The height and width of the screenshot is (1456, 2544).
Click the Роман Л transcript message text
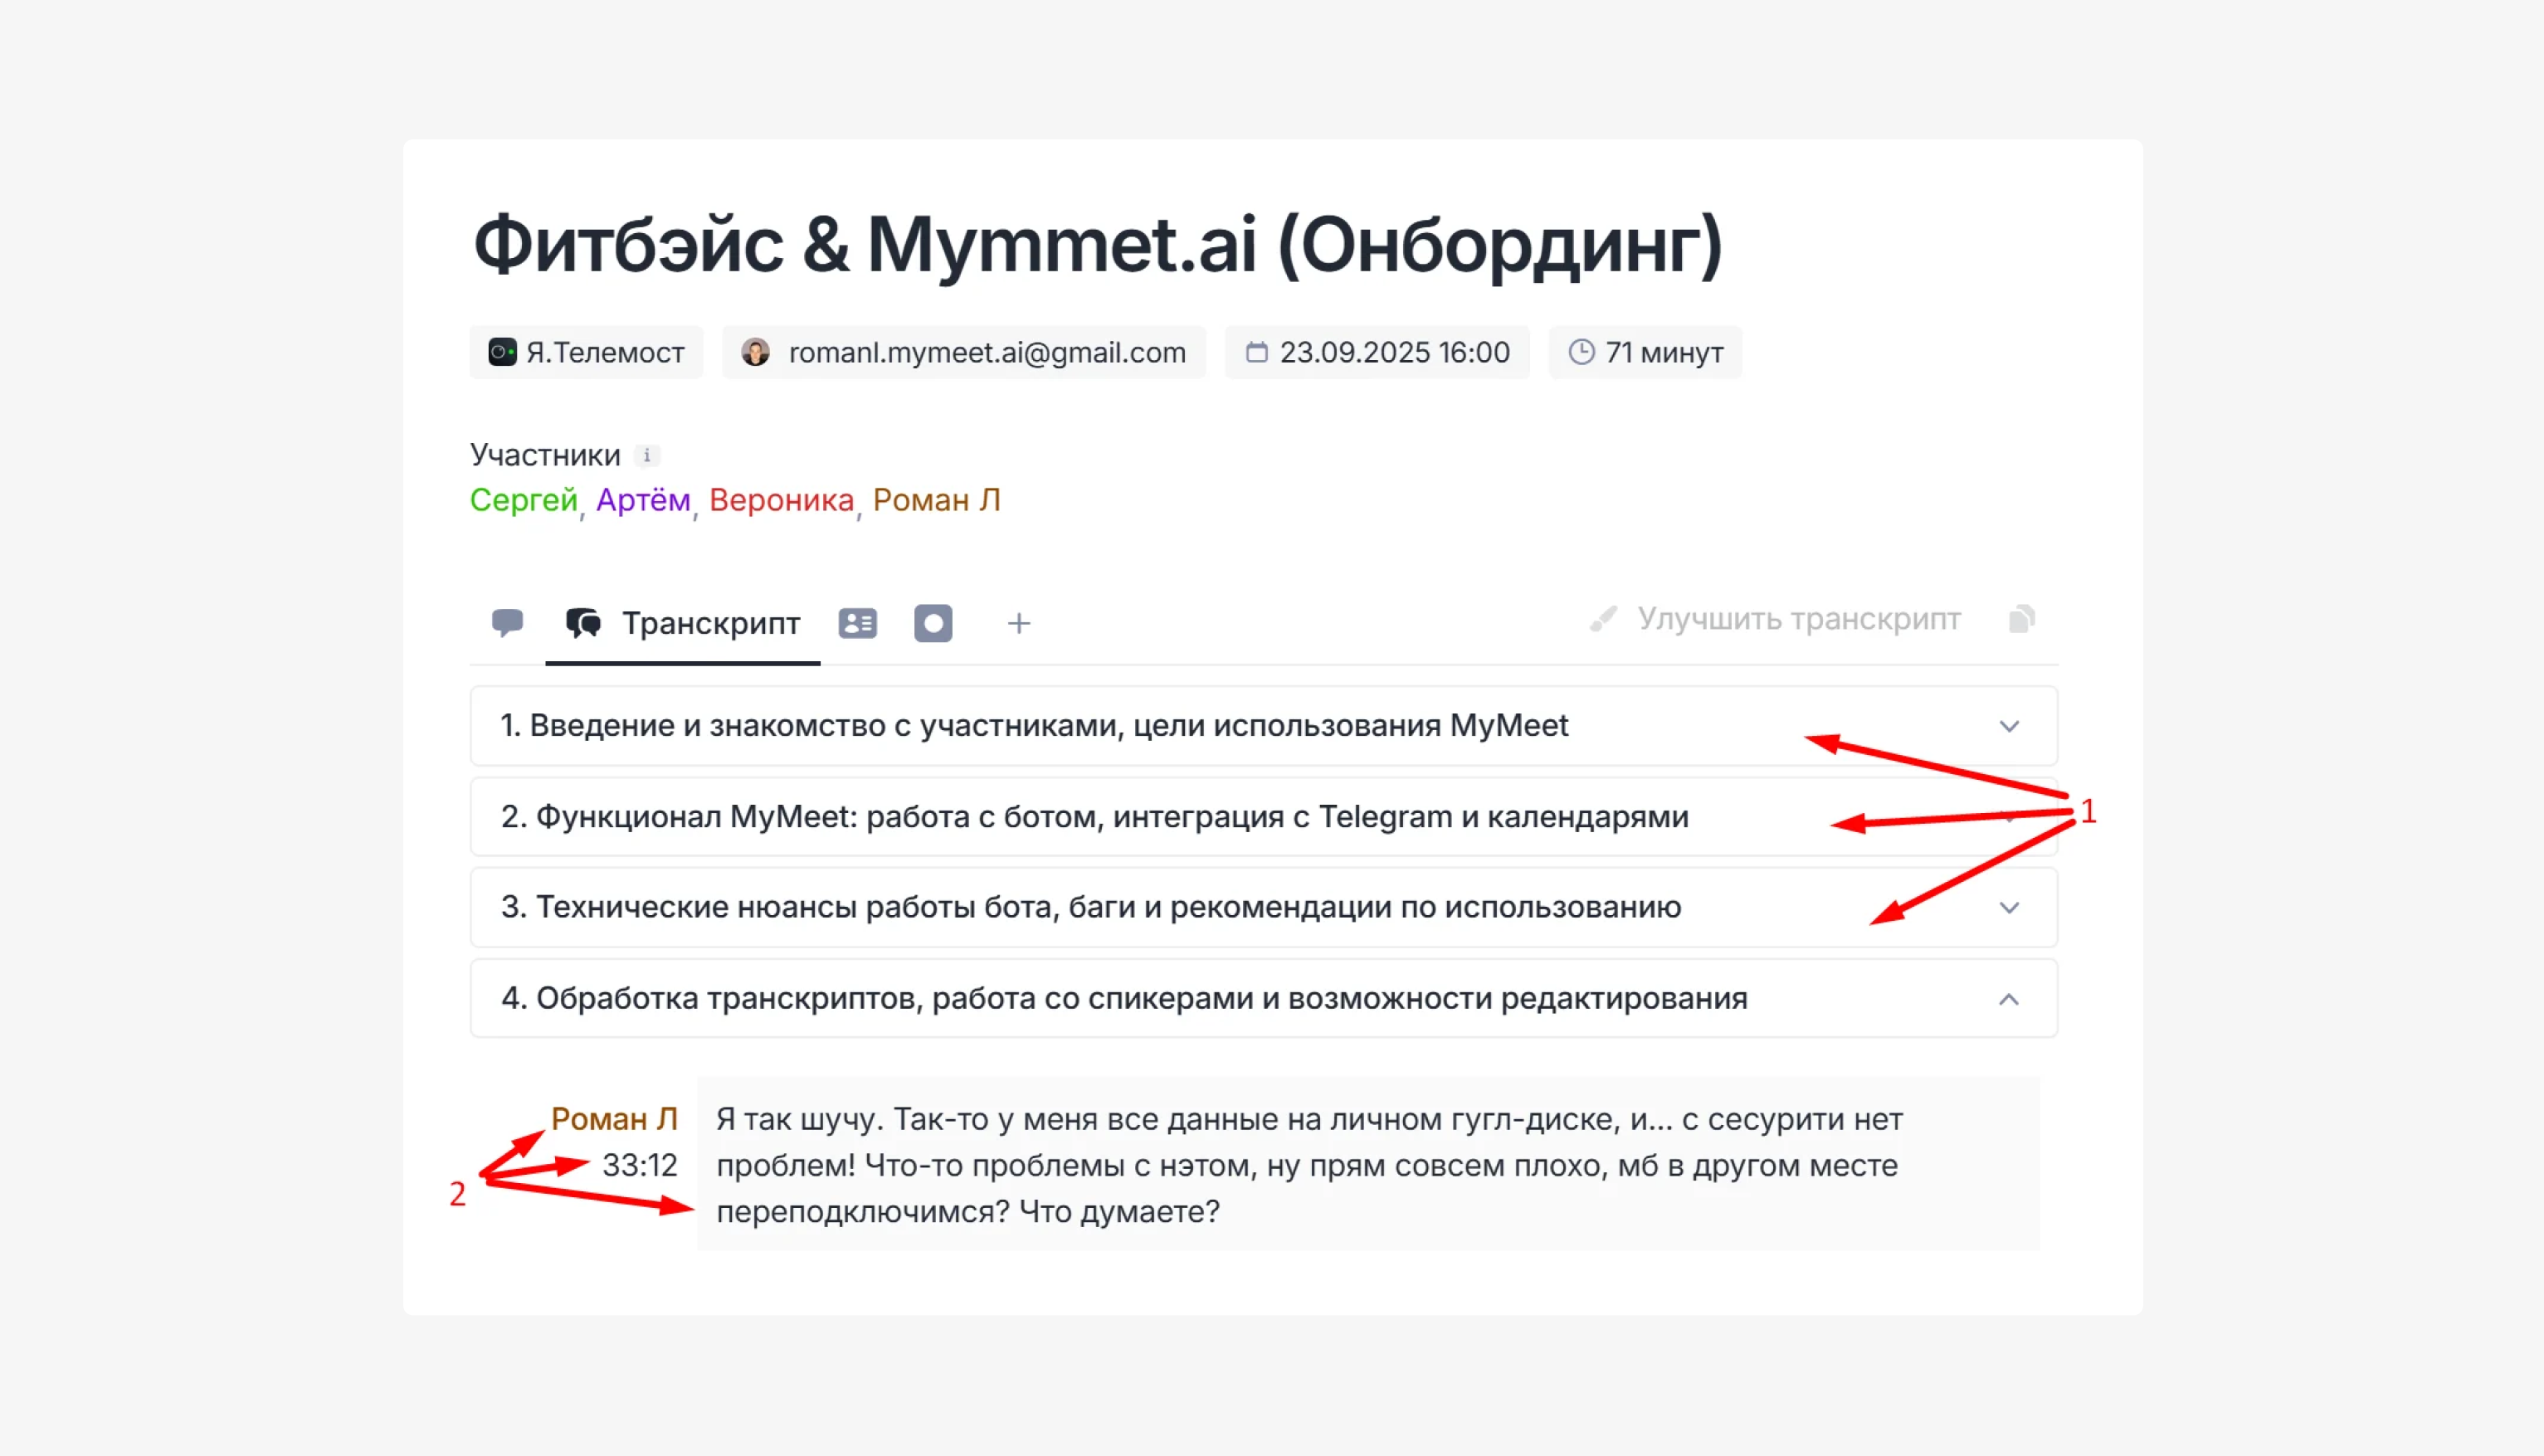(1306, 1164)
